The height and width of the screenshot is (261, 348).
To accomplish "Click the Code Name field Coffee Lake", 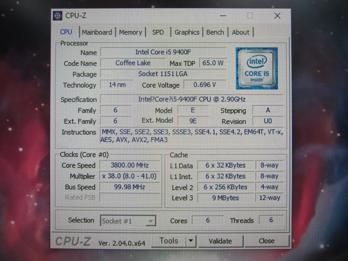I will [133, 63].
